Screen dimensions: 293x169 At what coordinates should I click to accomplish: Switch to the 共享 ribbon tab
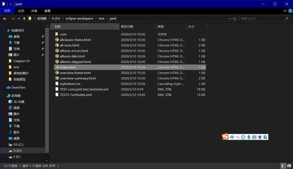pos(34,11)
